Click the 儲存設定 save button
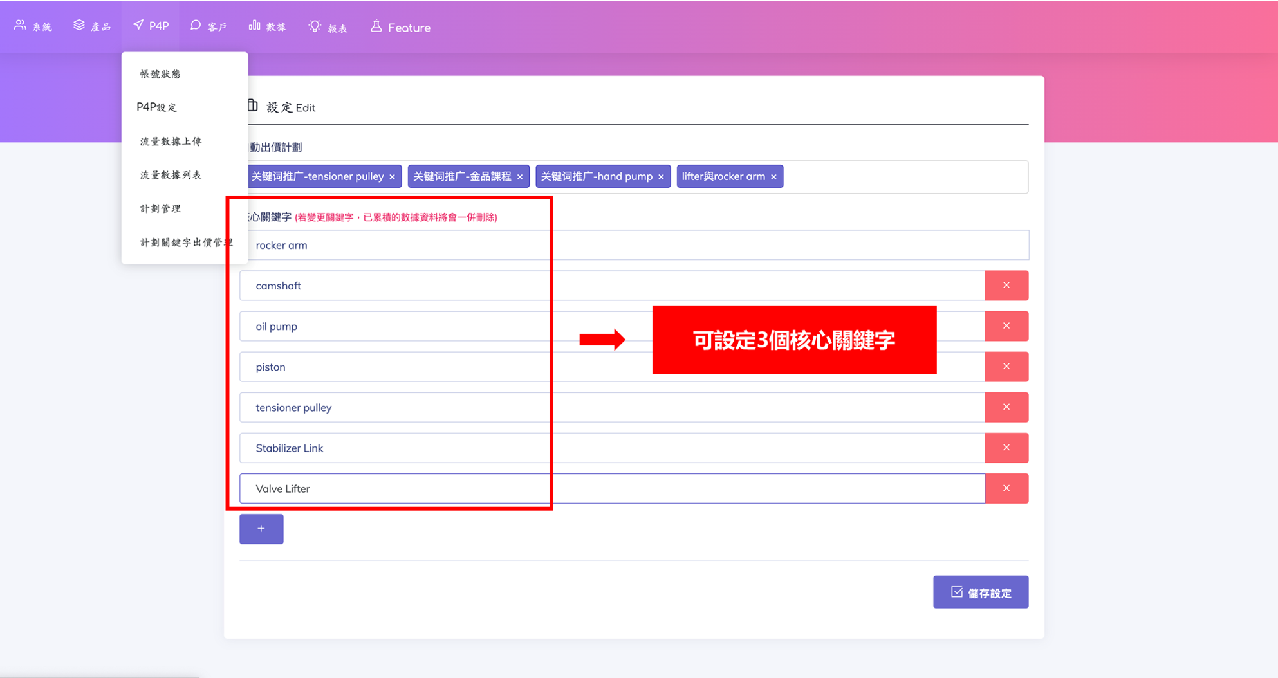Screen dimensions: 1278x678 coord(980,592)
